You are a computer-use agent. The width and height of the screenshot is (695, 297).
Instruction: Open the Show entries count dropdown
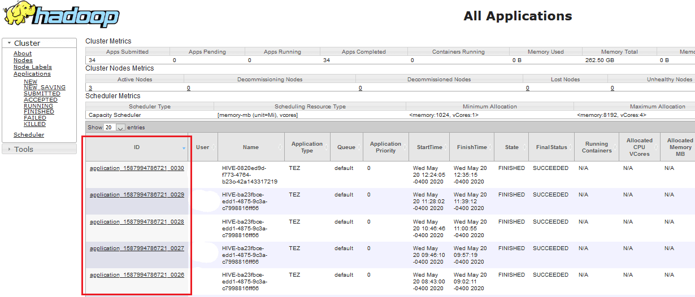pos(115,128)
